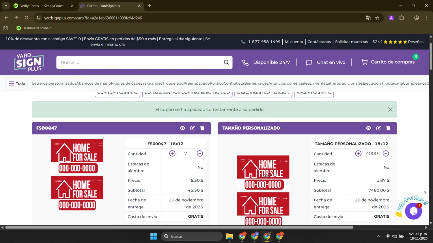433x243 pixels.
Task: Open the Todo hamburger menu
Action: (17, 83)
